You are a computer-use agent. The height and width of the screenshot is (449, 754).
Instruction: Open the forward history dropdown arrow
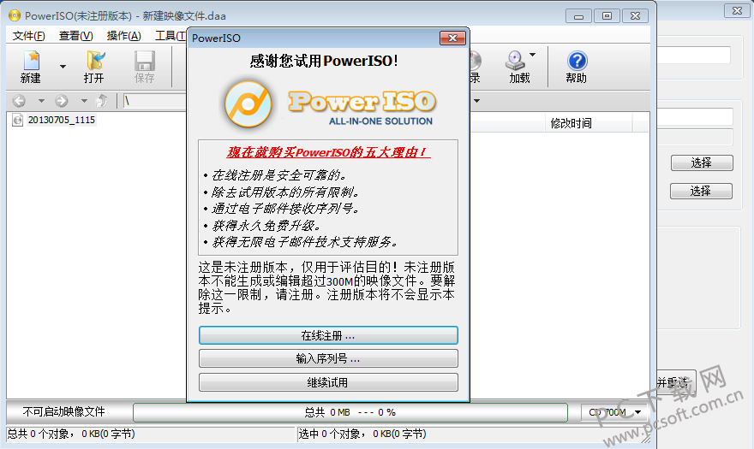(x=84, y=101)
